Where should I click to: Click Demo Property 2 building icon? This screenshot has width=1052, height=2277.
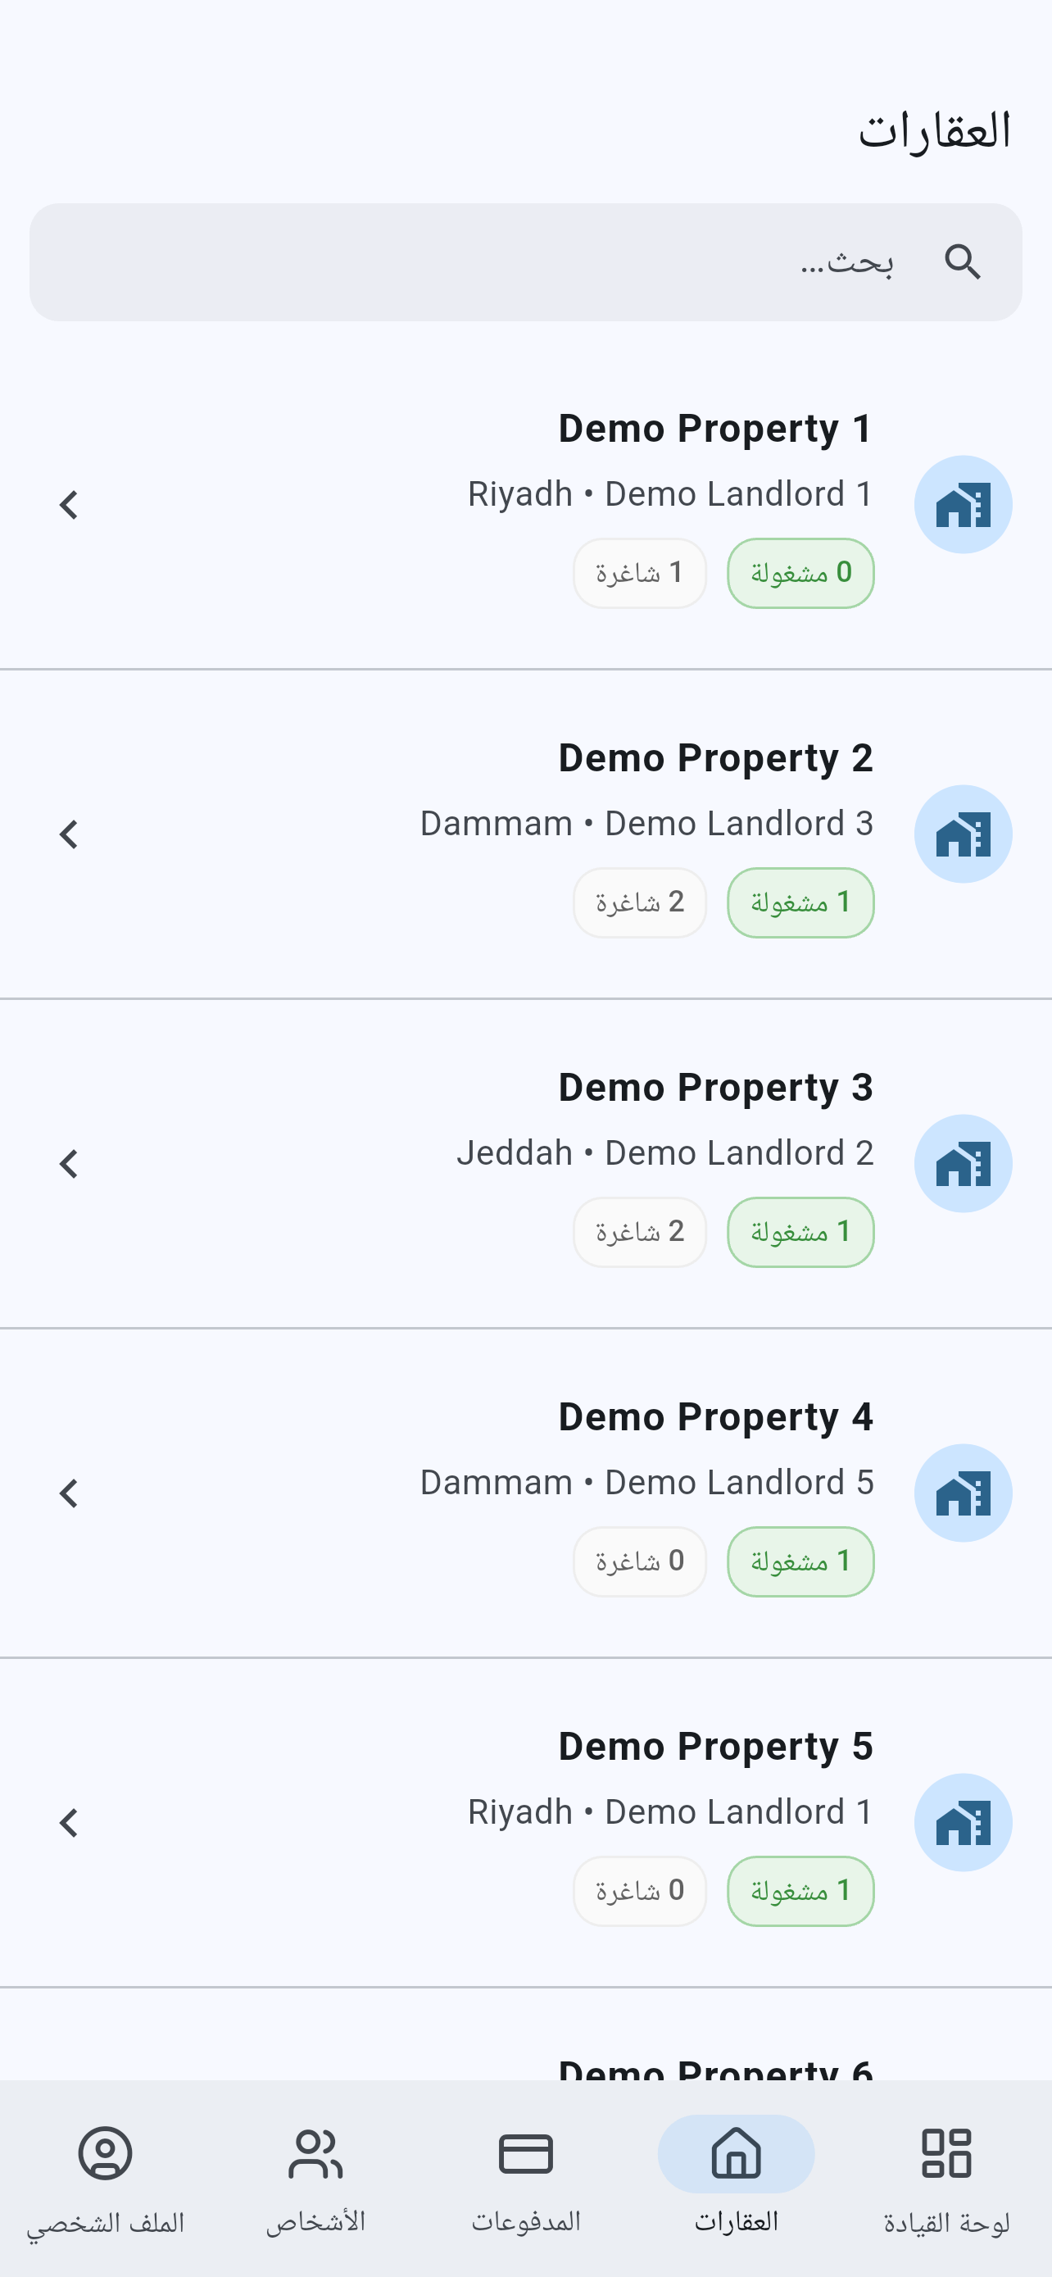point(963,834)
